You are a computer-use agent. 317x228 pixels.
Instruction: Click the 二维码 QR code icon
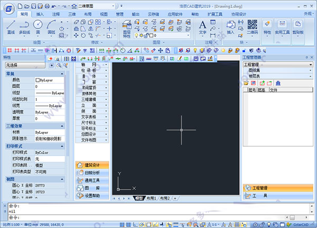(253, 27)
